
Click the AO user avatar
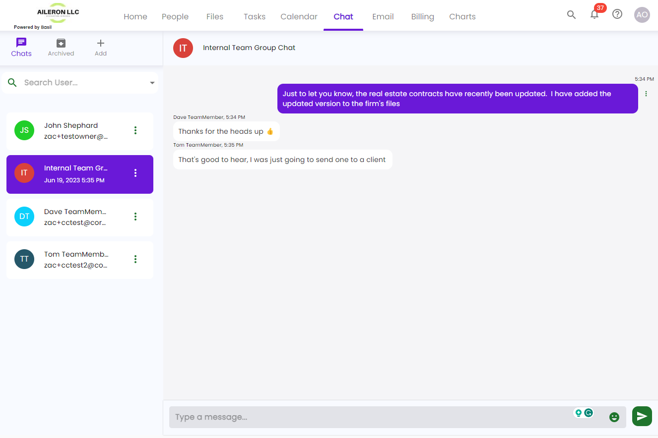(x=642, y=15)
